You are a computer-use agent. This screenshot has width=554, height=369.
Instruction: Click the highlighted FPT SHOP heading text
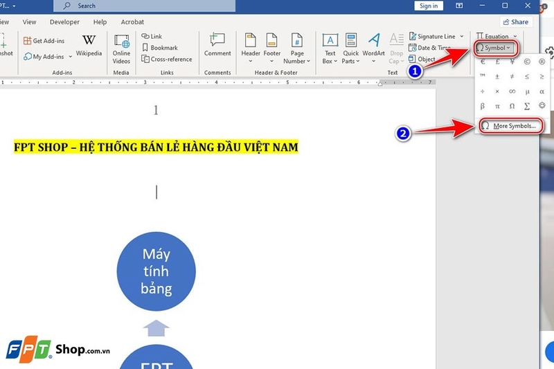pos(156,147)
